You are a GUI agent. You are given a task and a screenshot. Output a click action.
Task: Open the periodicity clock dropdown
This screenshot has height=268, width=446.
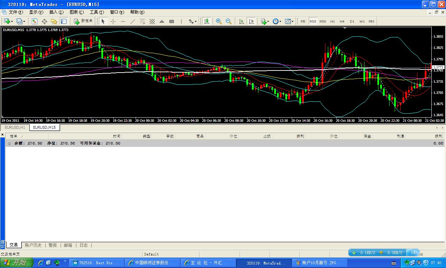[277, 21]
